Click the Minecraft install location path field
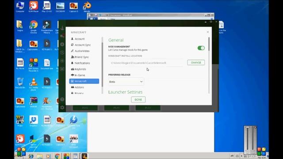The image size is (283, 159). pyautogui.click(x=146, y=63)
